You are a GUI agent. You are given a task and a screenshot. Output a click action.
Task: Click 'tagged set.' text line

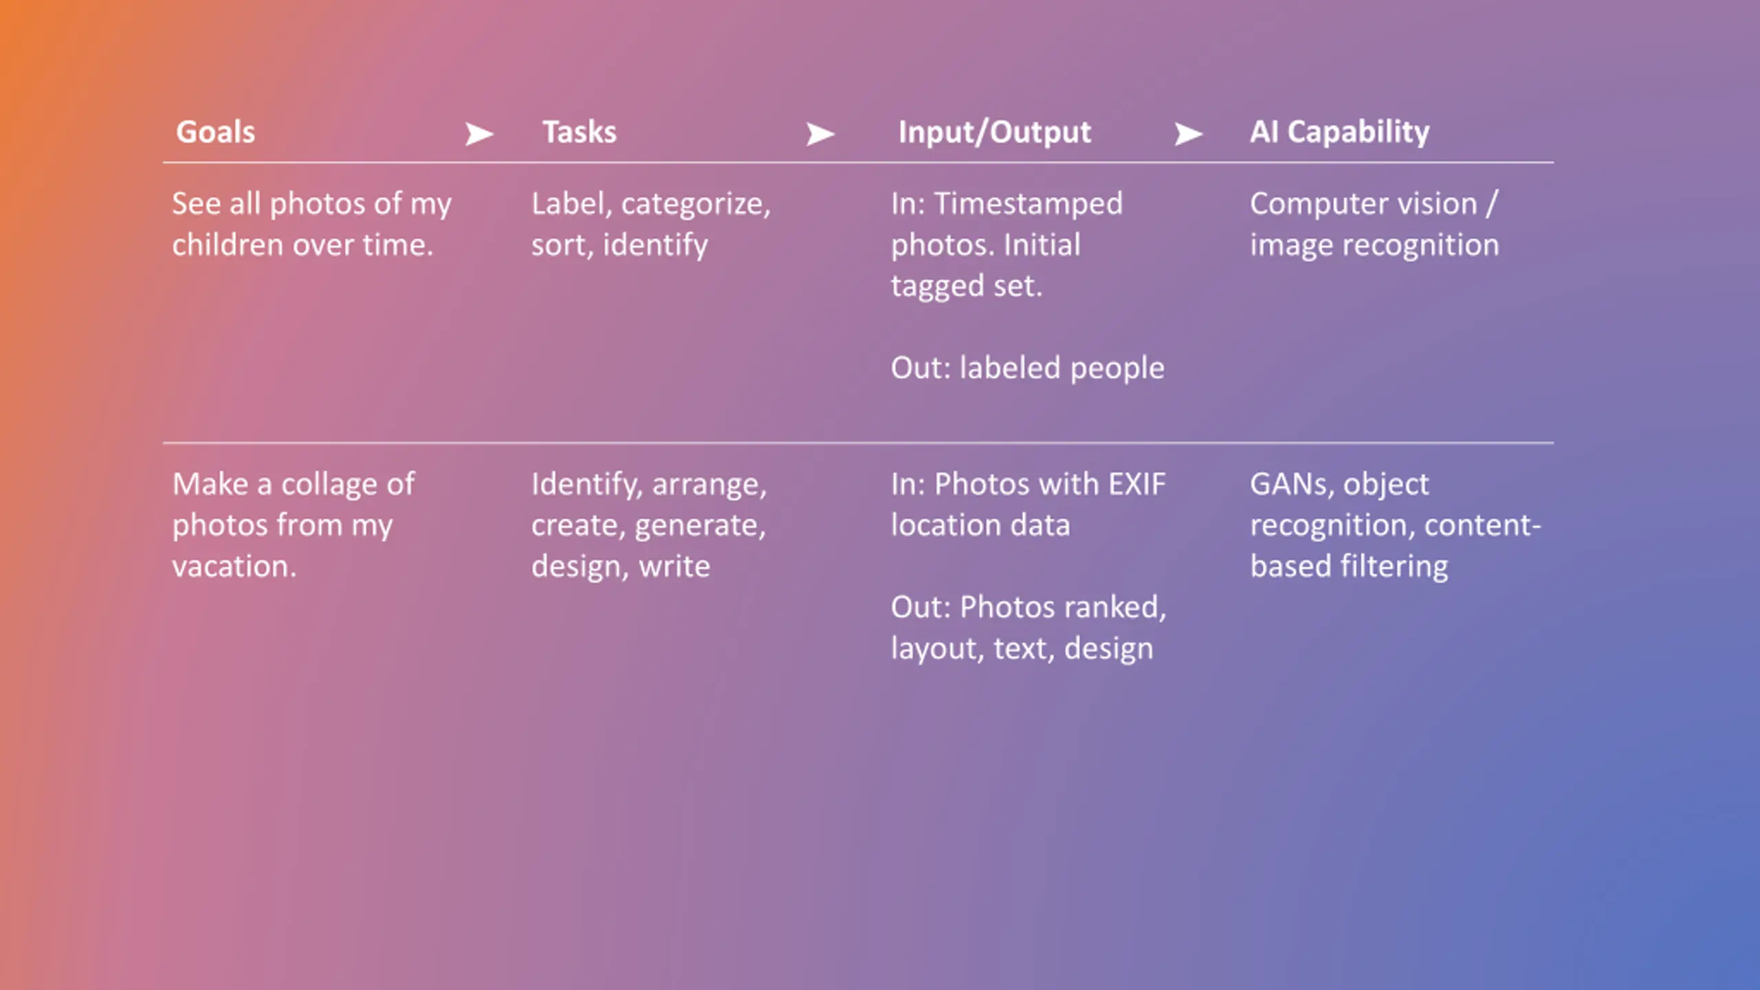[967, 286]
